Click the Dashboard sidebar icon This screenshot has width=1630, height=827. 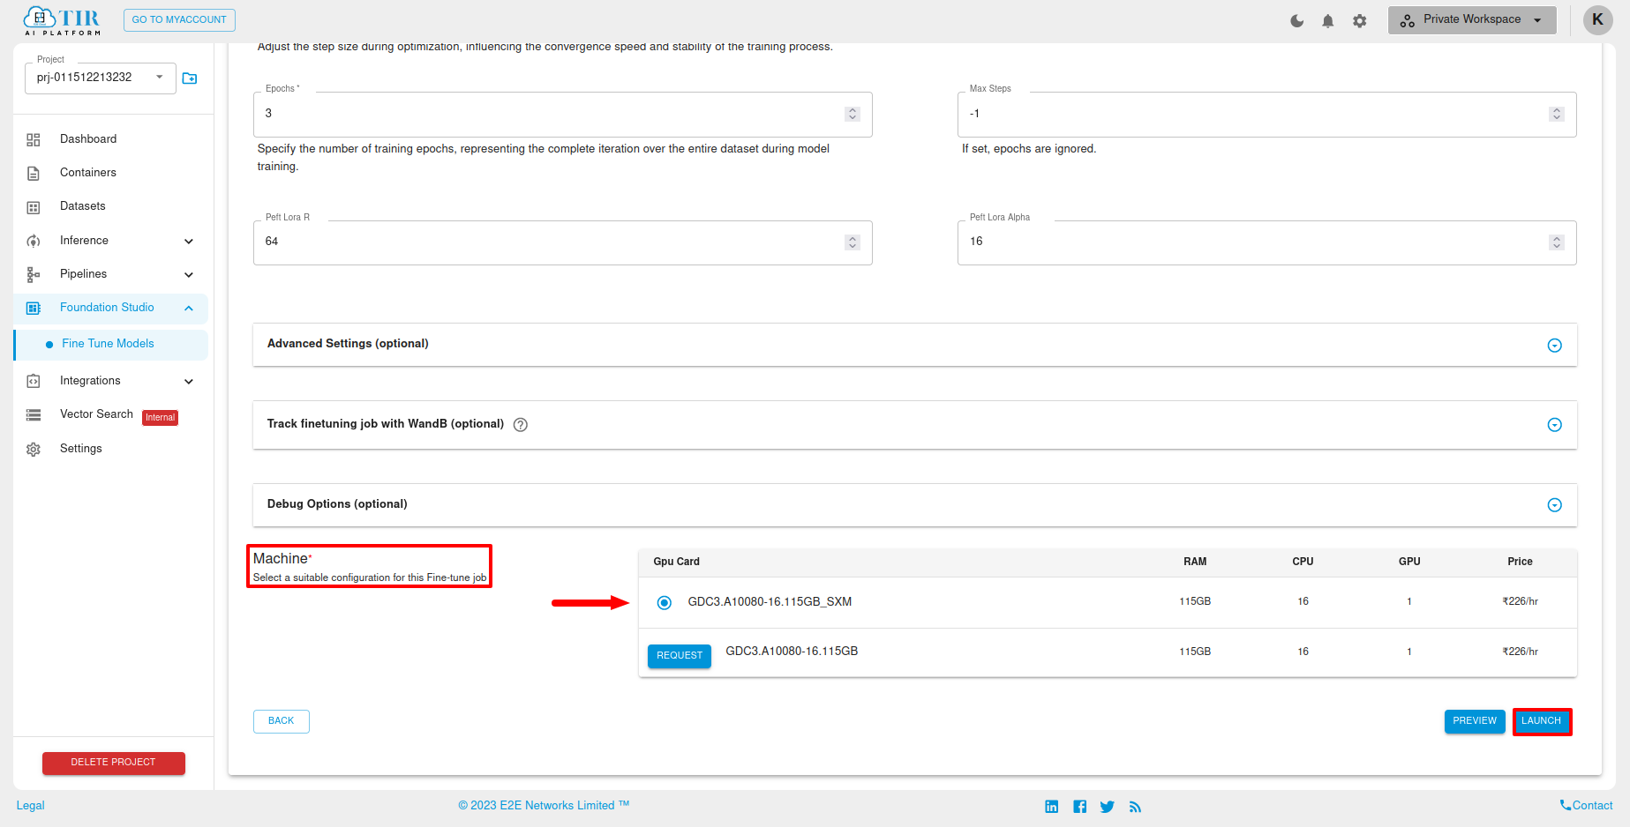point(34,139)
